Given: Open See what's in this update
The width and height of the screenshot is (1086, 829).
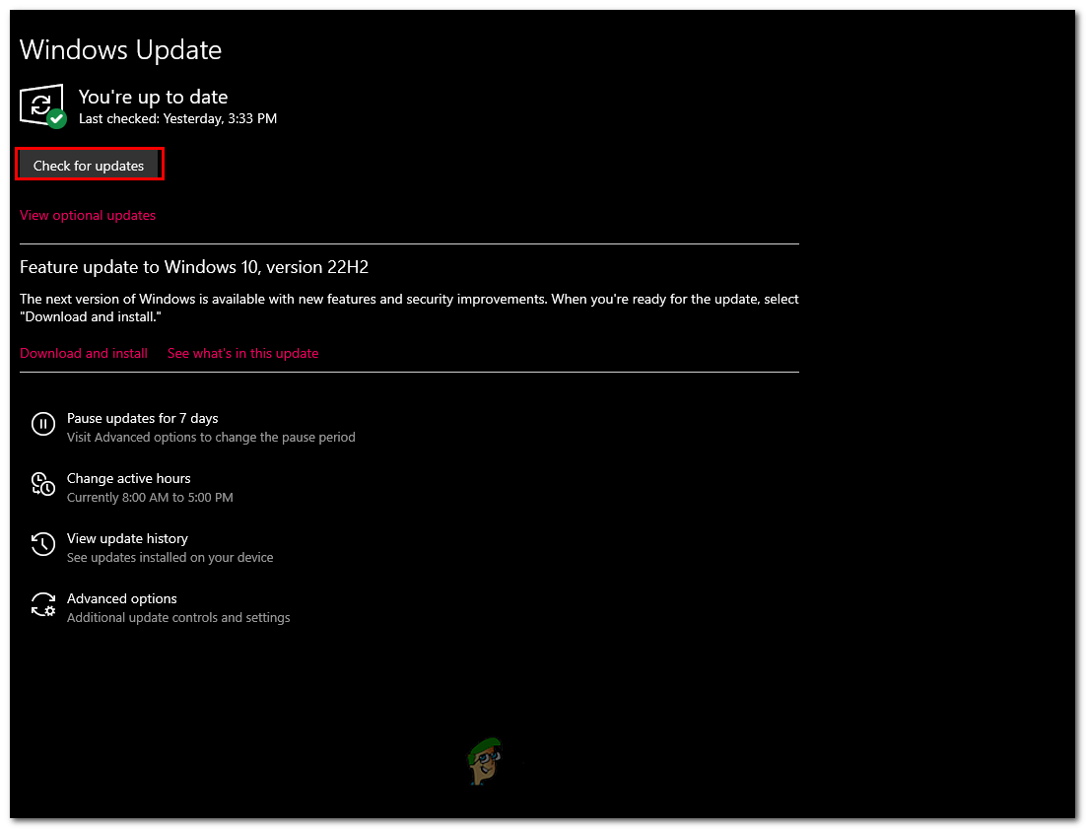Looking at the screenshot, I should tap(242, 353).
